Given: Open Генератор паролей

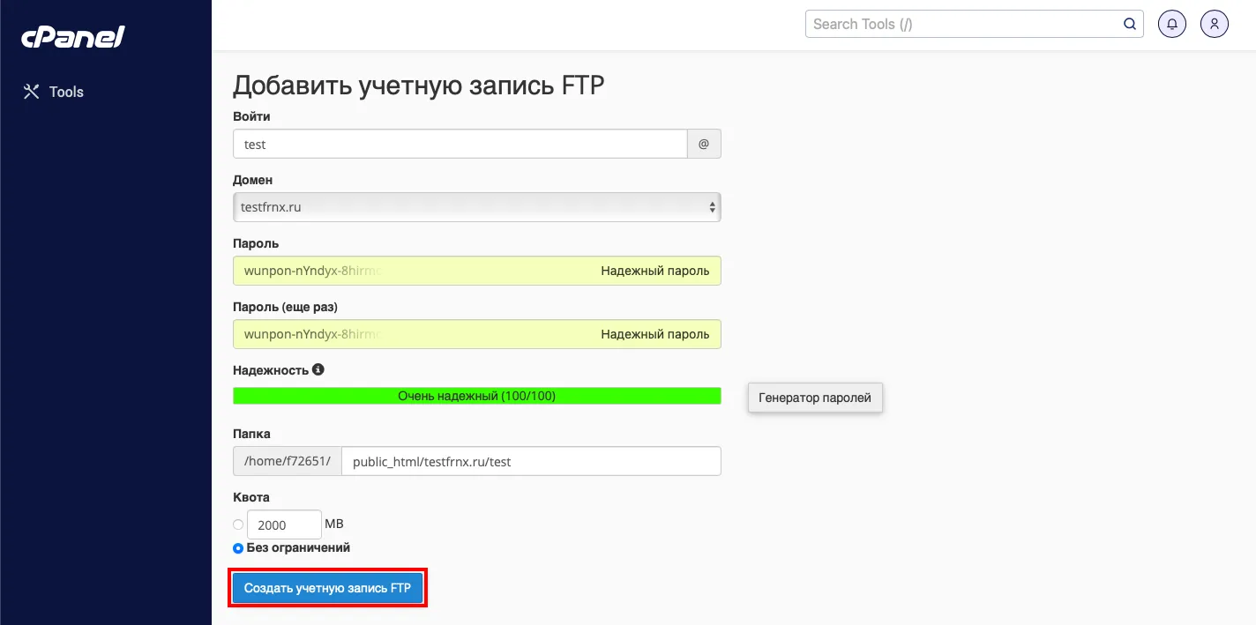Looking at the screenshot, I should pyautogui.click(x=815, y=398).
